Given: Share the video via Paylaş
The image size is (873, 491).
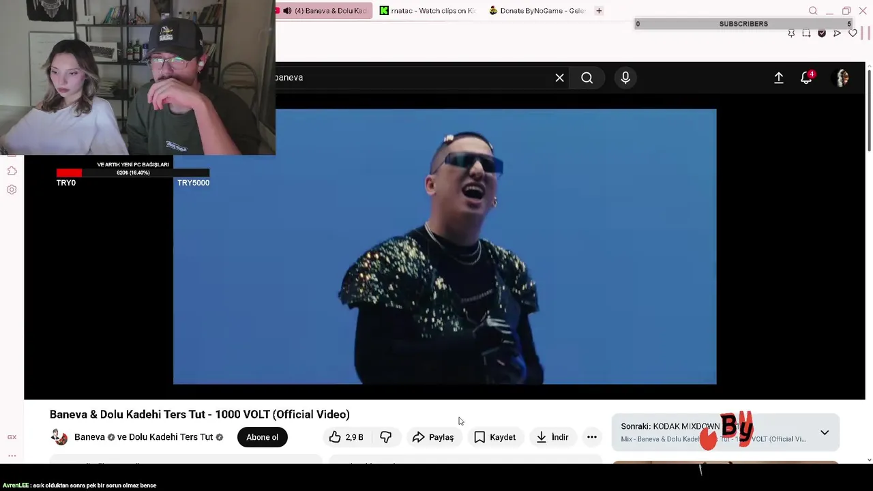Looking at the screenshot, I should (432, 437).
